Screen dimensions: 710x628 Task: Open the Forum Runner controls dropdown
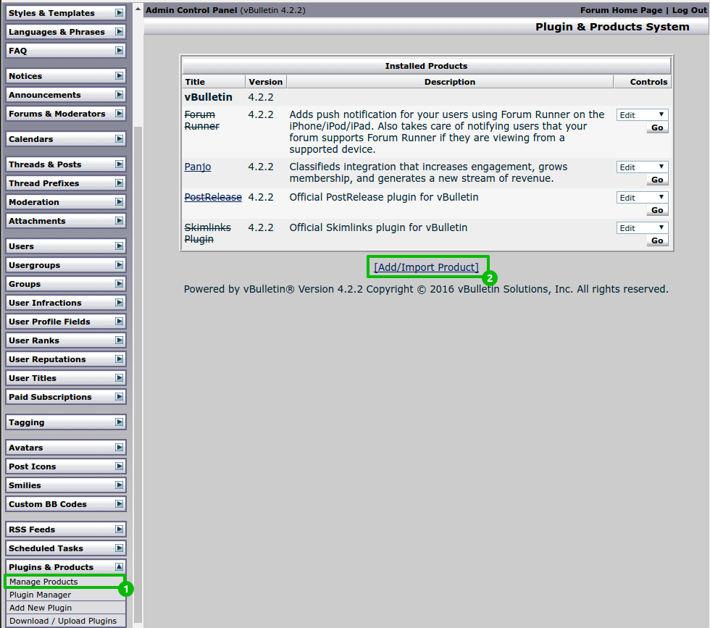[x=642, y=115]
